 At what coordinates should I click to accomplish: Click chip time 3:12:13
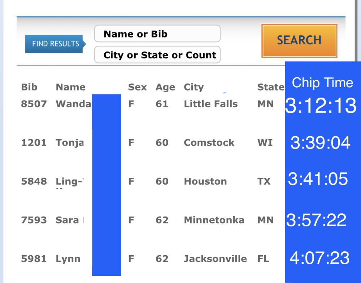321,106
